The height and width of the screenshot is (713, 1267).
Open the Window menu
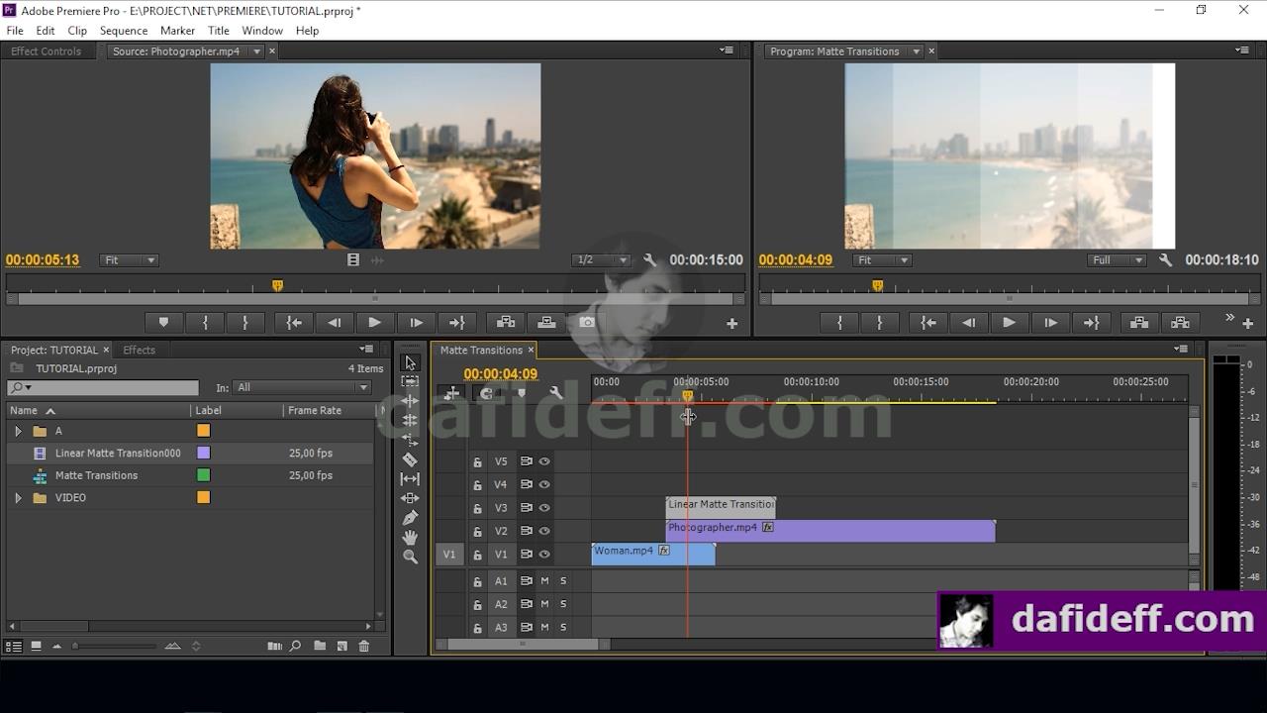tap(262, 31)
